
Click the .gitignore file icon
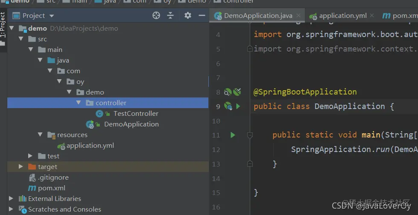32,178
